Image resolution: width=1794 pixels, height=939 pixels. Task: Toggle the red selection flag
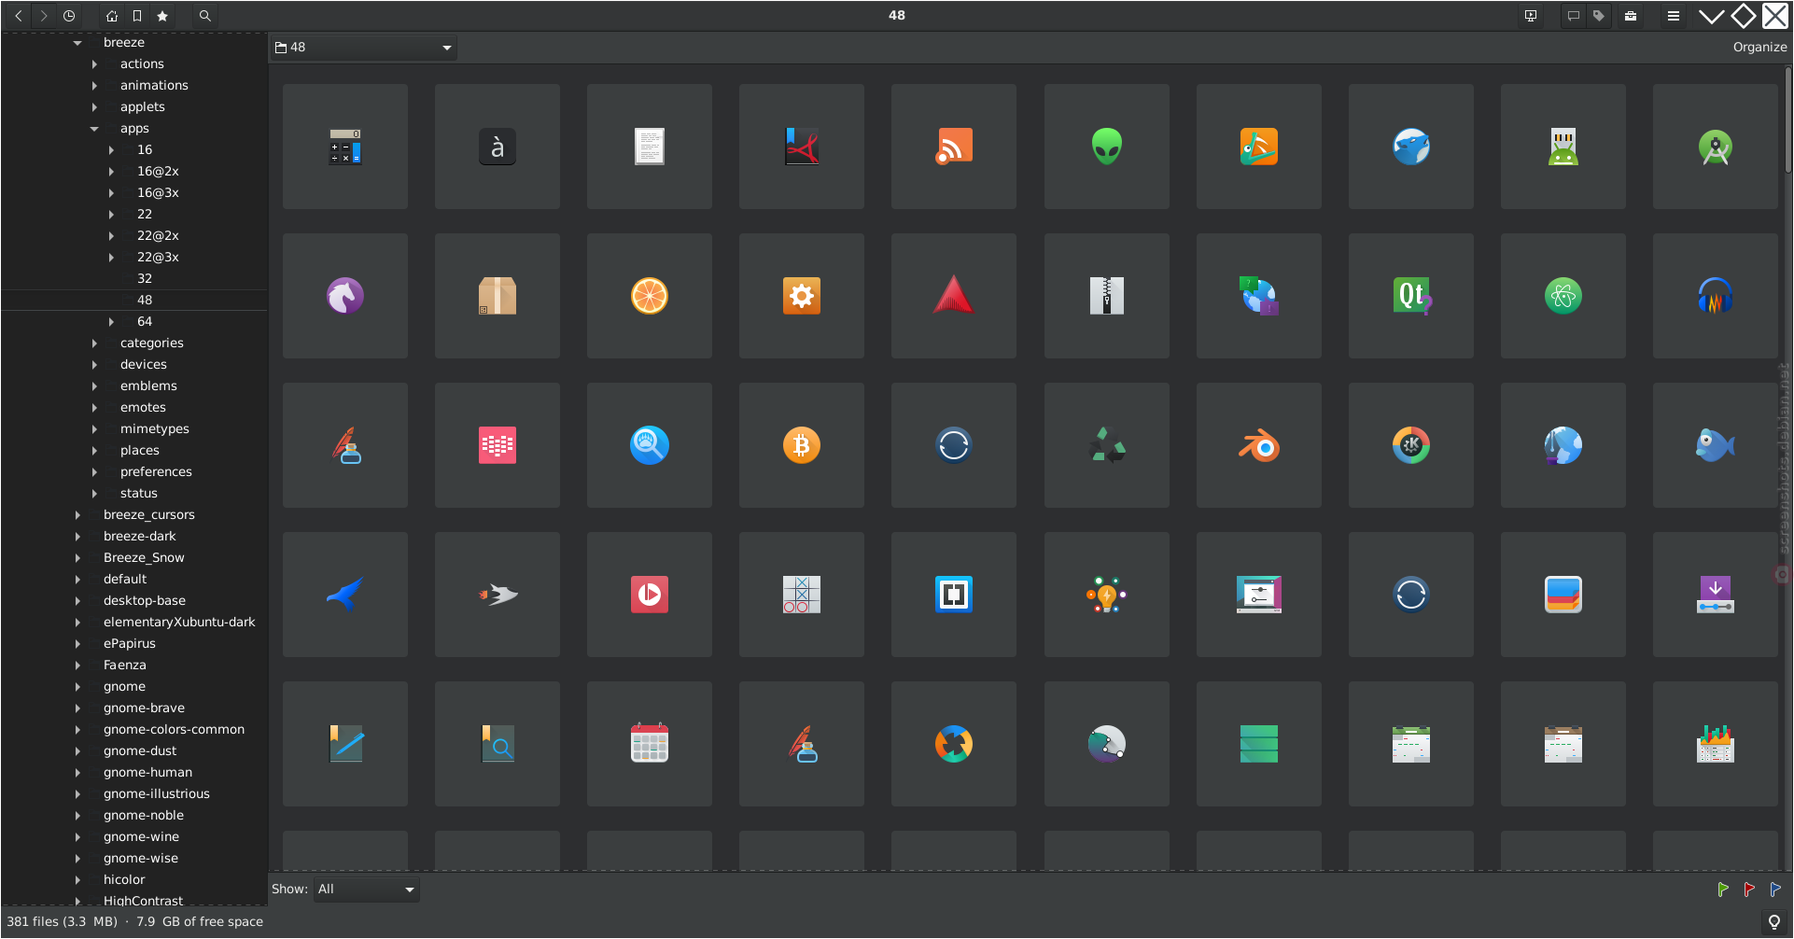[x=1749, y=890]
